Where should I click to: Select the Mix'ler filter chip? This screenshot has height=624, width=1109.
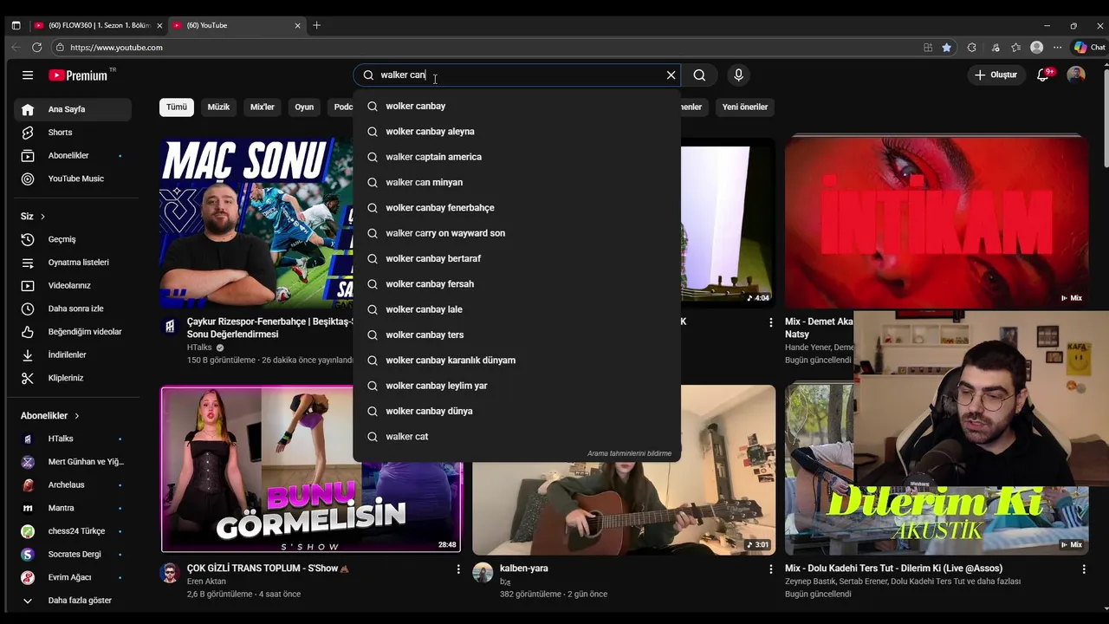(x=263, y=107)
